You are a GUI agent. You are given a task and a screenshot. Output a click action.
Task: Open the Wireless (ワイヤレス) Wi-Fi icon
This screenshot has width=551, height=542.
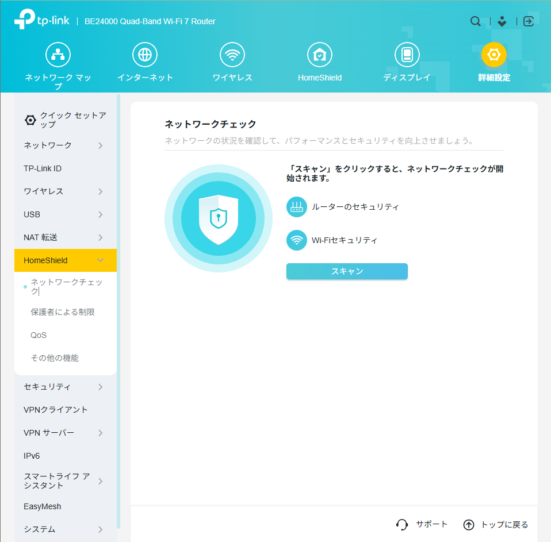[232, 55]
